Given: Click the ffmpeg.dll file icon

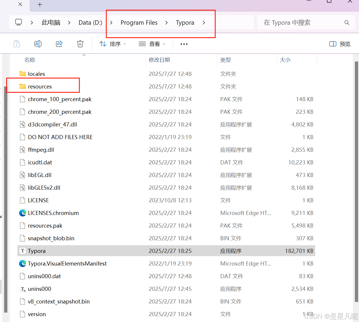Looking at the screenshot, I should 22,150.
